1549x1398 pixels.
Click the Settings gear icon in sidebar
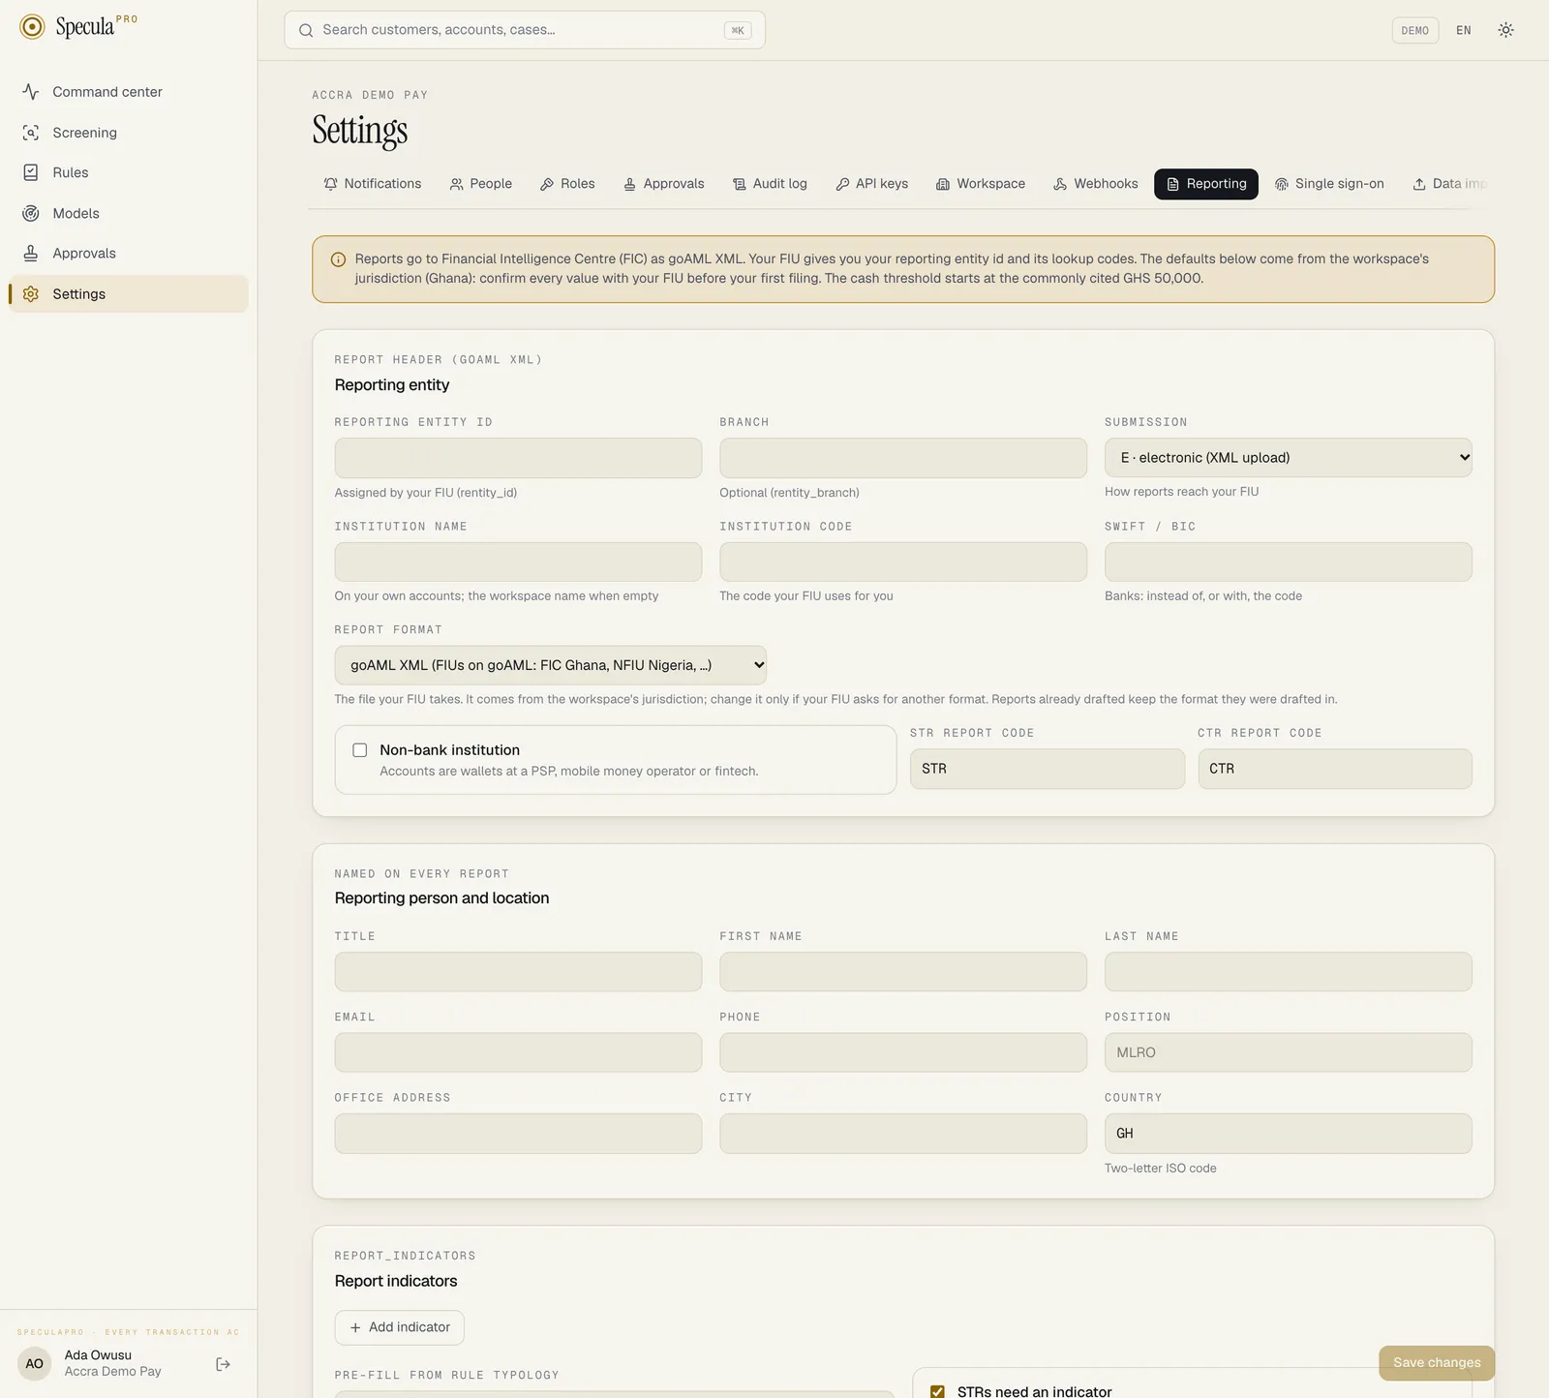point(31,294)
